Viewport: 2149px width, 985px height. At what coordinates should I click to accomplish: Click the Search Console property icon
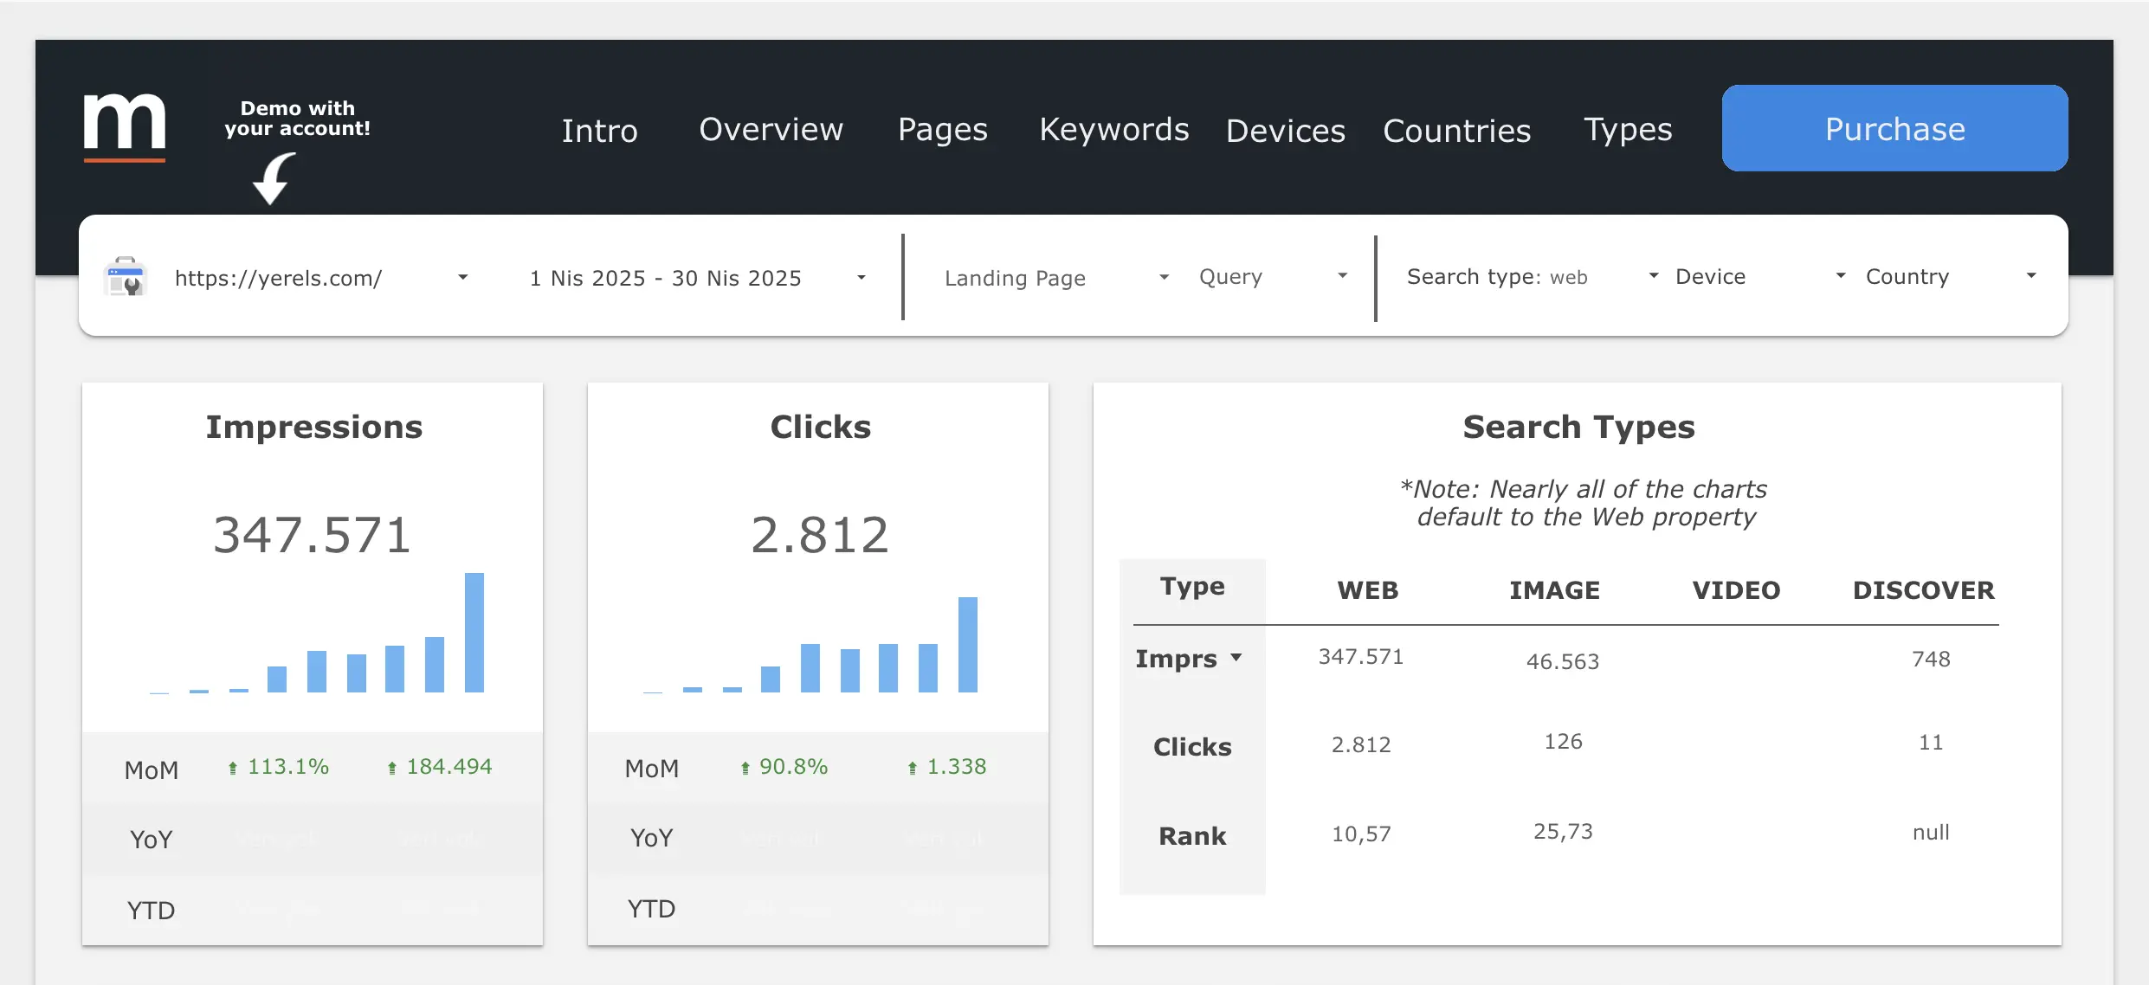tap(126, 277)
